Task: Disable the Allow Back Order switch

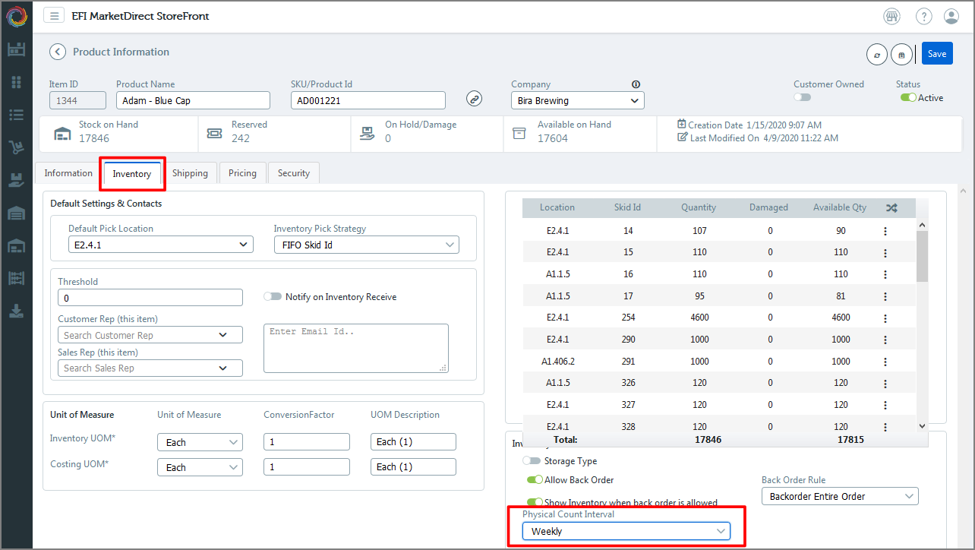Action: [535, 480]
